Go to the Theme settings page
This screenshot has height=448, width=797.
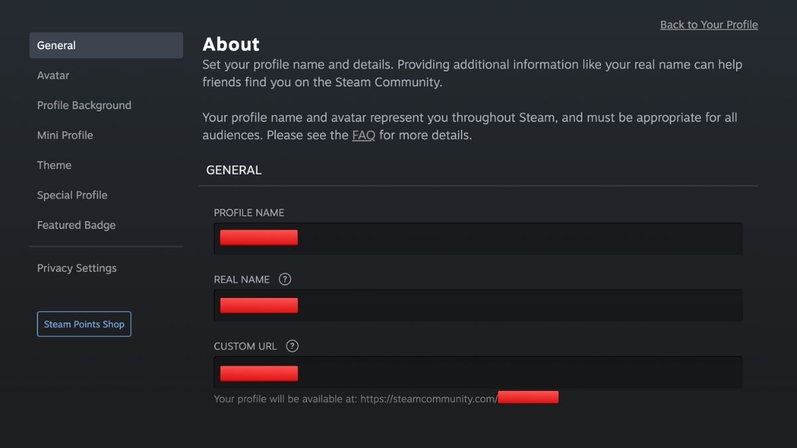pos(54,165)
